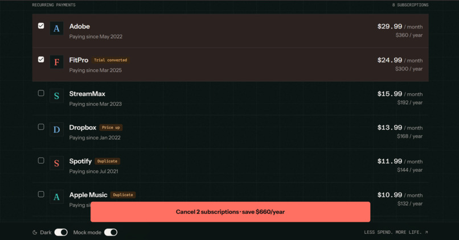Click the Recurring Payments heading
This screenshot has height=240, width=459.
pos(54,5)
